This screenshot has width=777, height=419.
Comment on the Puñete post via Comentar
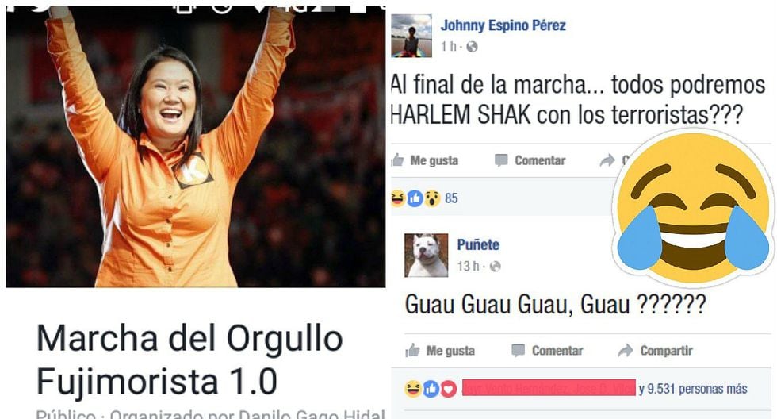point(547,351)
